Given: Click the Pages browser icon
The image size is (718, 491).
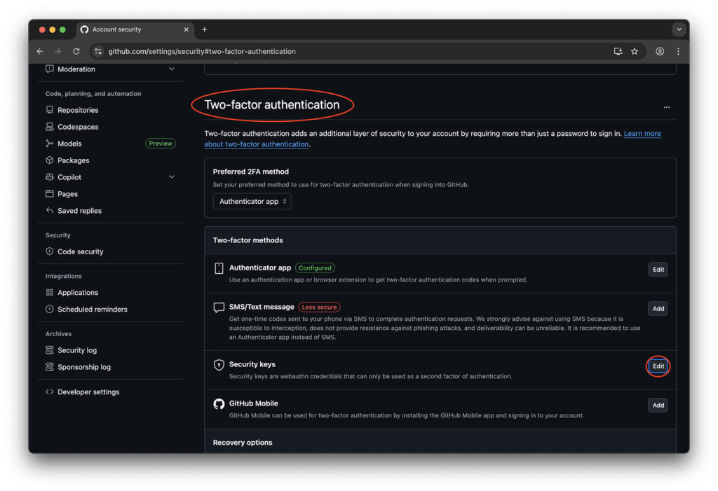Looking at the screenshot, I should click(50, 194).
